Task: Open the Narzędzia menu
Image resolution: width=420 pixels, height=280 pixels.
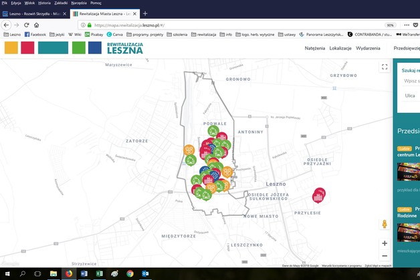Action: tap(79, 3)
